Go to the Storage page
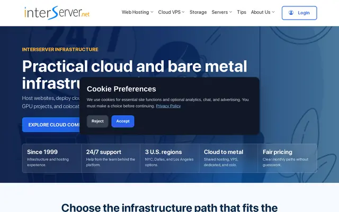 click(x=198, y=12)
